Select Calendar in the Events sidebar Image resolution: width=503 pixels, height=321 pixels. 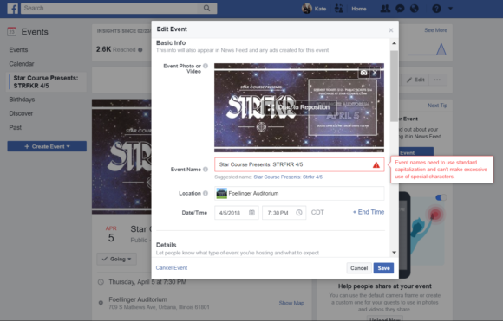22,64
